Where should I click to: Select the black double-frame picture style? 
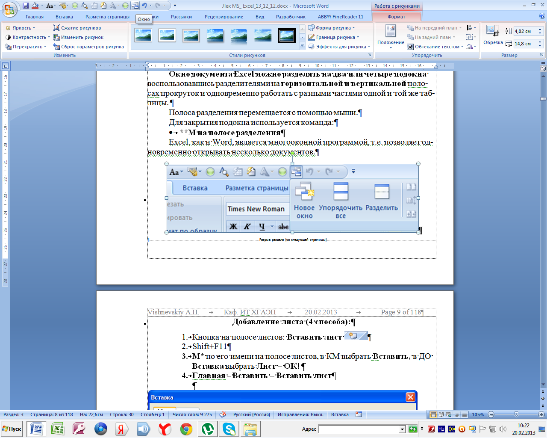coord(287,35)
